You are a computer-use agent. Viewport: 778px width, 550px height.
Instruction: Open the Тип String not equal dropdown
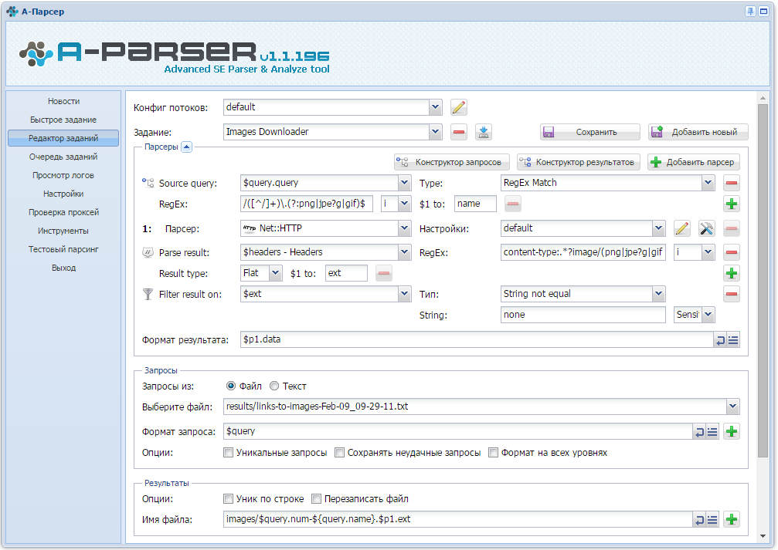pyautogui.click(x=658, y=294)
